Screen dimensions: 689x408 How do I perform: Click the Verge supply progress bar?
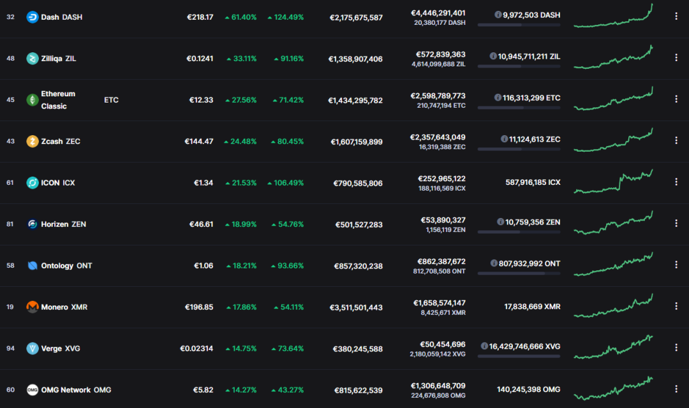tap(519, 356)
